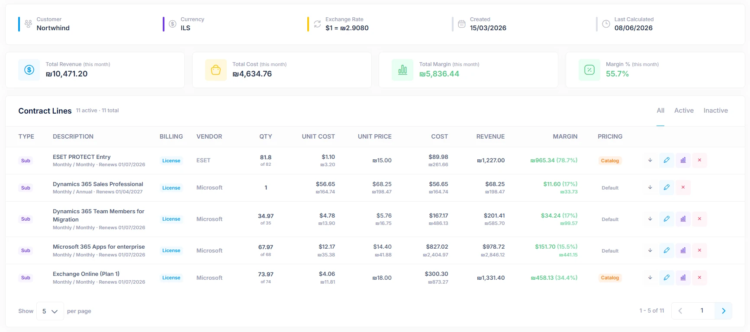Image resolution: width=750 pixels, height=332 pixels.
Task: Delete Dynamics 365 Sales Professional line
Action: coord(683,187)
